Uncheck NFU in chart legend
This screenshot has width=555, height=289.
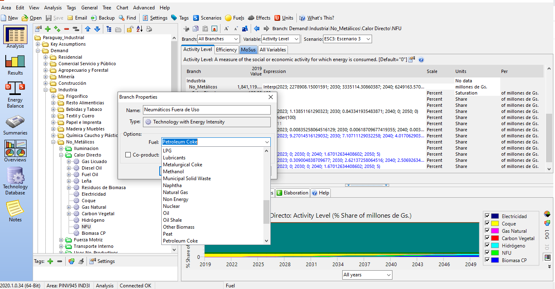[x=487, y=253]
